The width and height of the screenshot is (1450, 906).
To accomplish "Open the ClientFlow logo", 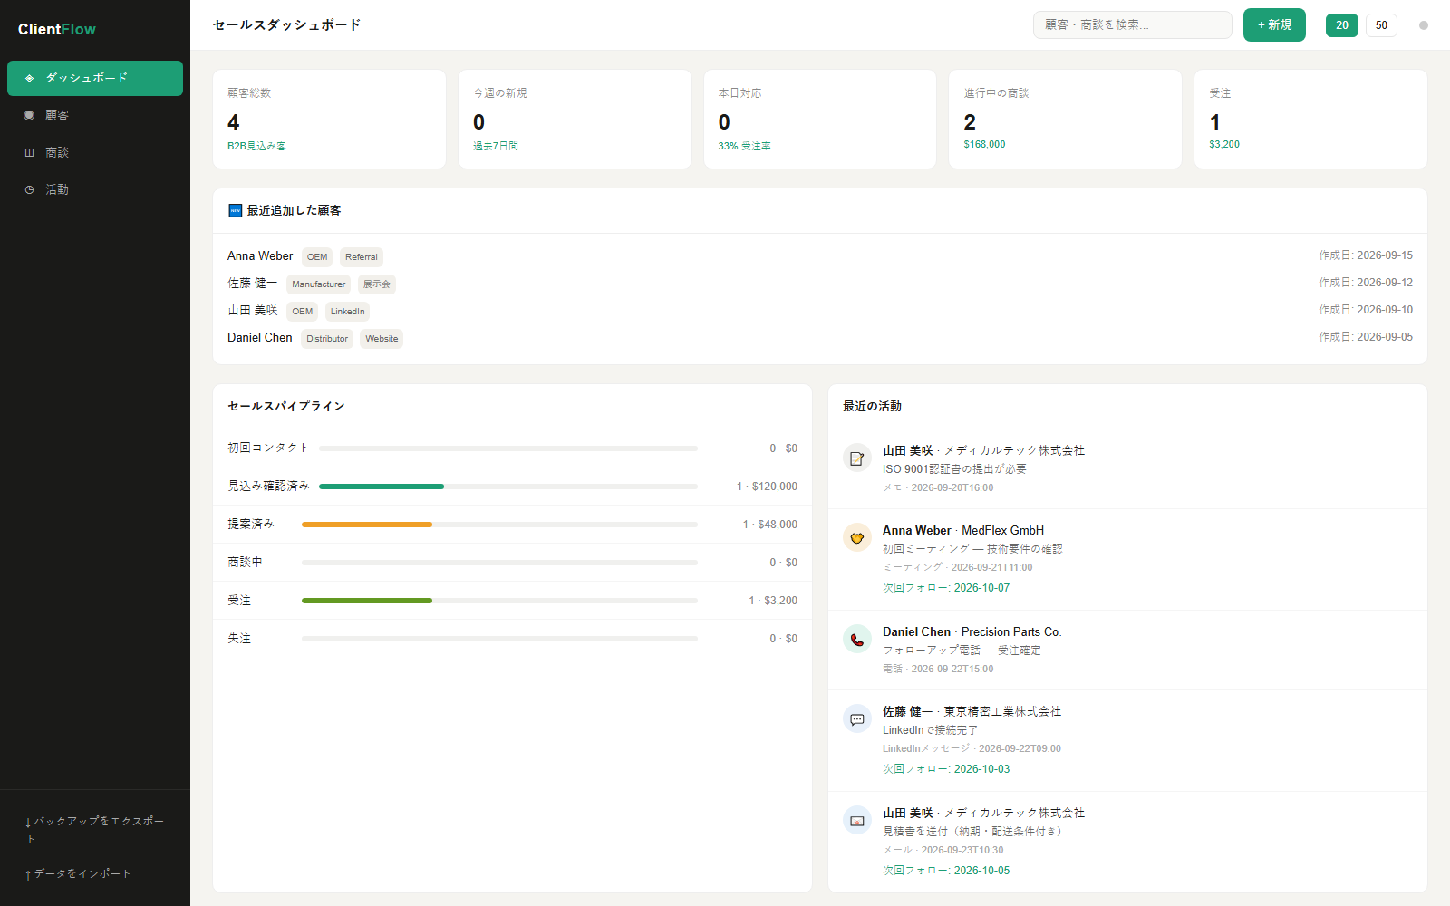I will point(57,29).
